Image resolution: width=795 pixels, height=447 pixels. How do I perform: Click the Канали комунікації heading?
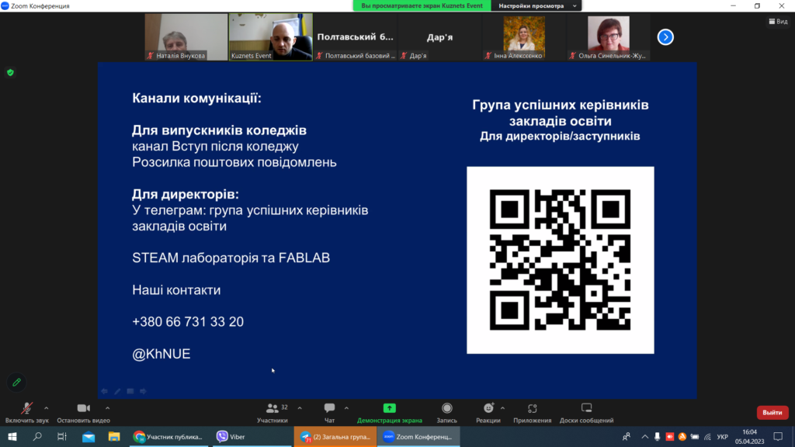click(196, 98)
